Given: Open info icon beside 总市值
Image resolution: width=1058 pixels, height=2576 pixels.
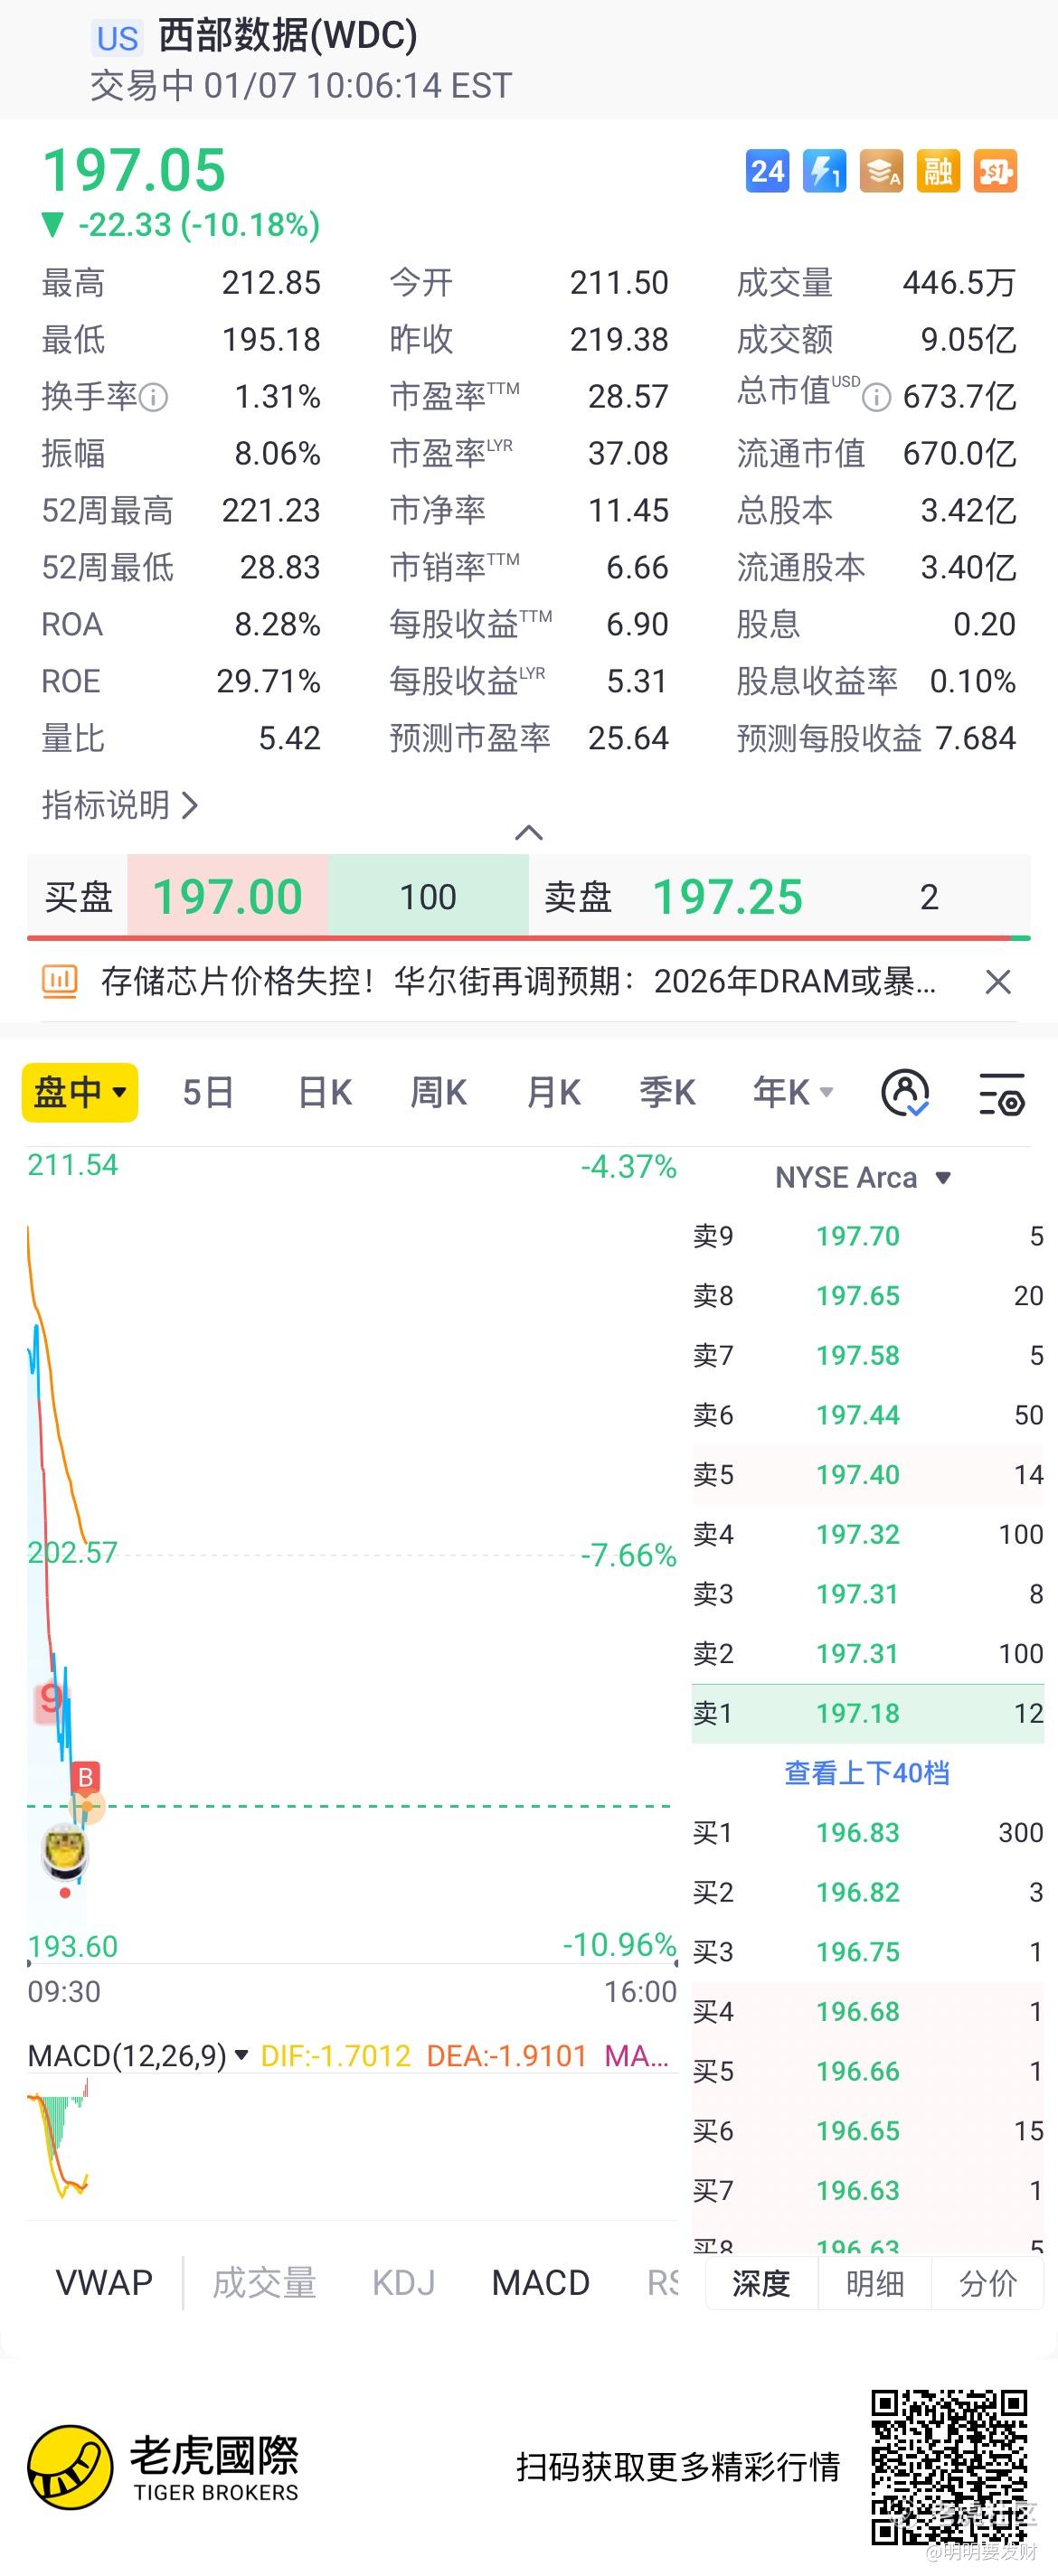Looking at the screenshot, I should 876,398.
